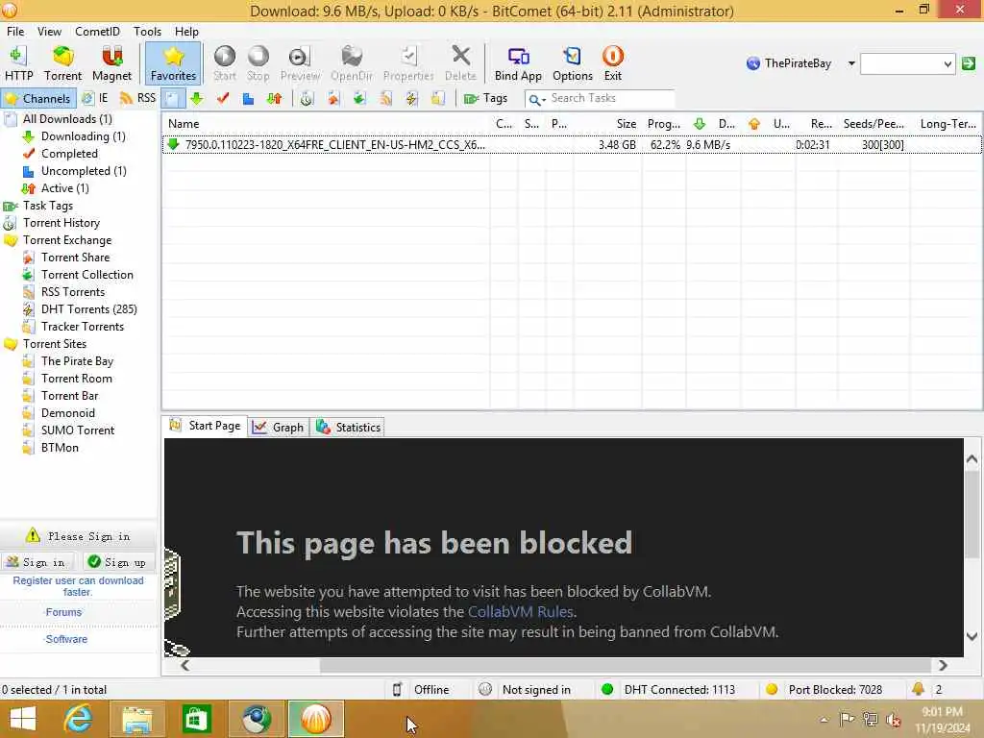
Task: Toggle the All Downloads filter icon in filter bar
Action: pyautogui.click(x=173, y=99)
